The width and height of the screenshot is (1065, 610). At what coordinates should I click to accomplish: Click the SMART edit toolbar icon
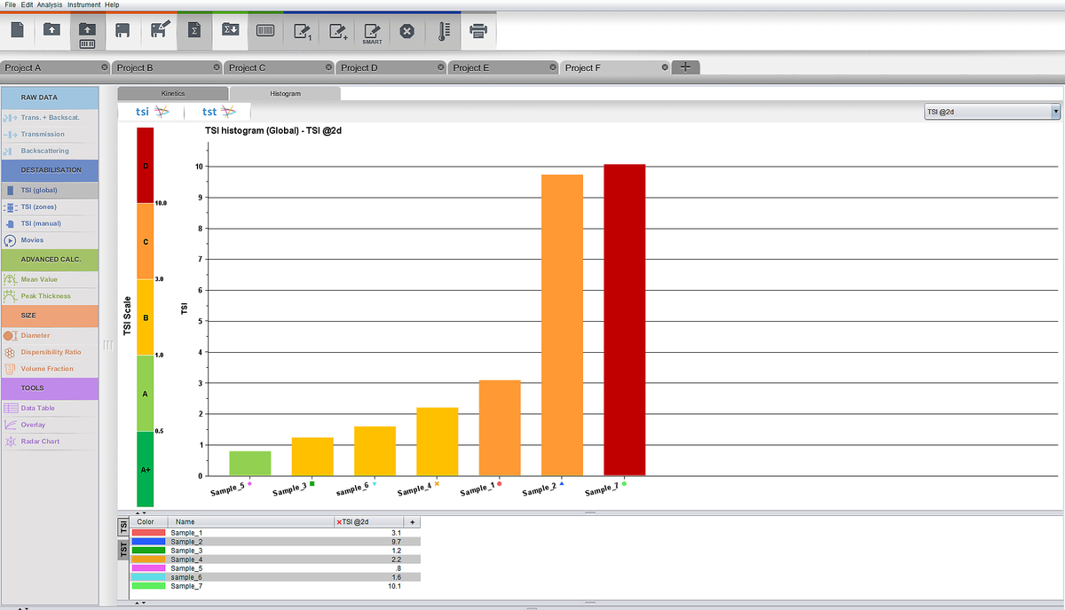click(372, 32)
